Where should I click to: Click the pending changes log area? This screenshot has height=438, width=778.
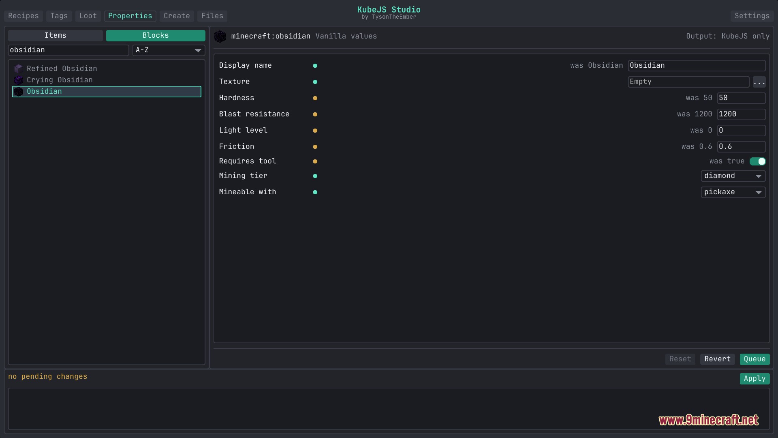pyautogui.click(x=389, y=409)
